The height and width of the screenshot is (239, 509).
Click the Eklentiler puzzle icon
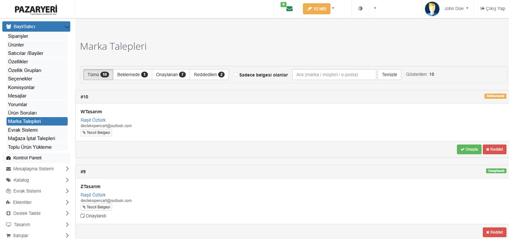(x=8, y=202)
